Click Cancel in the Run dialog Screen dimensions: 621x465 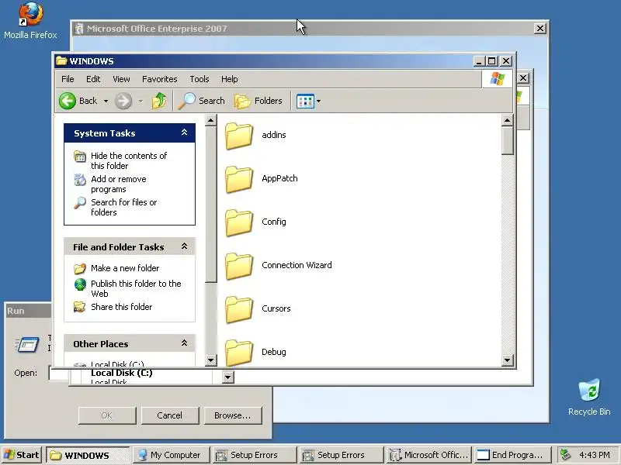click(x=169, y=415)
